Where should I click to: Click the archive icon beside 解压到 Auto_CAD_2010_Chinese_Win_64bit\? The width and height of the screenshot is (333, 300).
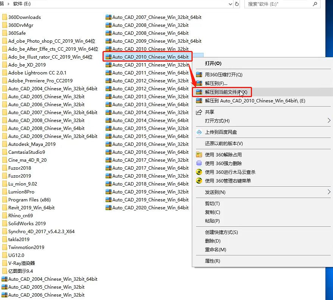tap(199, 101)
